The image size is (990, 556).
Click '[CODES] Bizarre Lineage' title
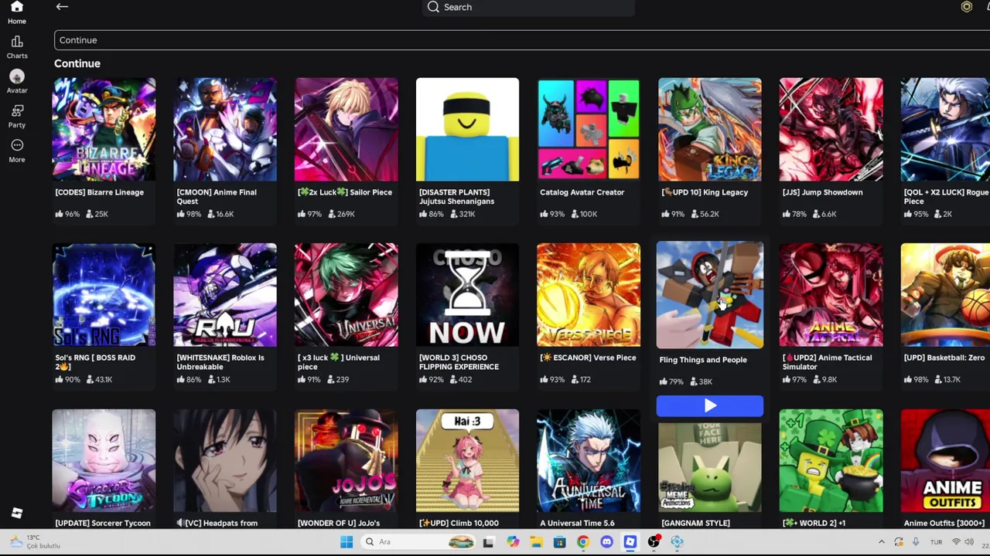(100, 192)
